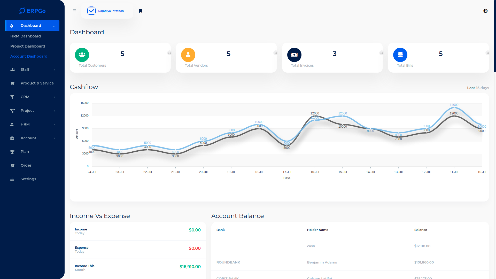The width and height of the screenshot is (496, 279).
Task: Click the drag handle on Total Vendors card
Action: [276, 53]
